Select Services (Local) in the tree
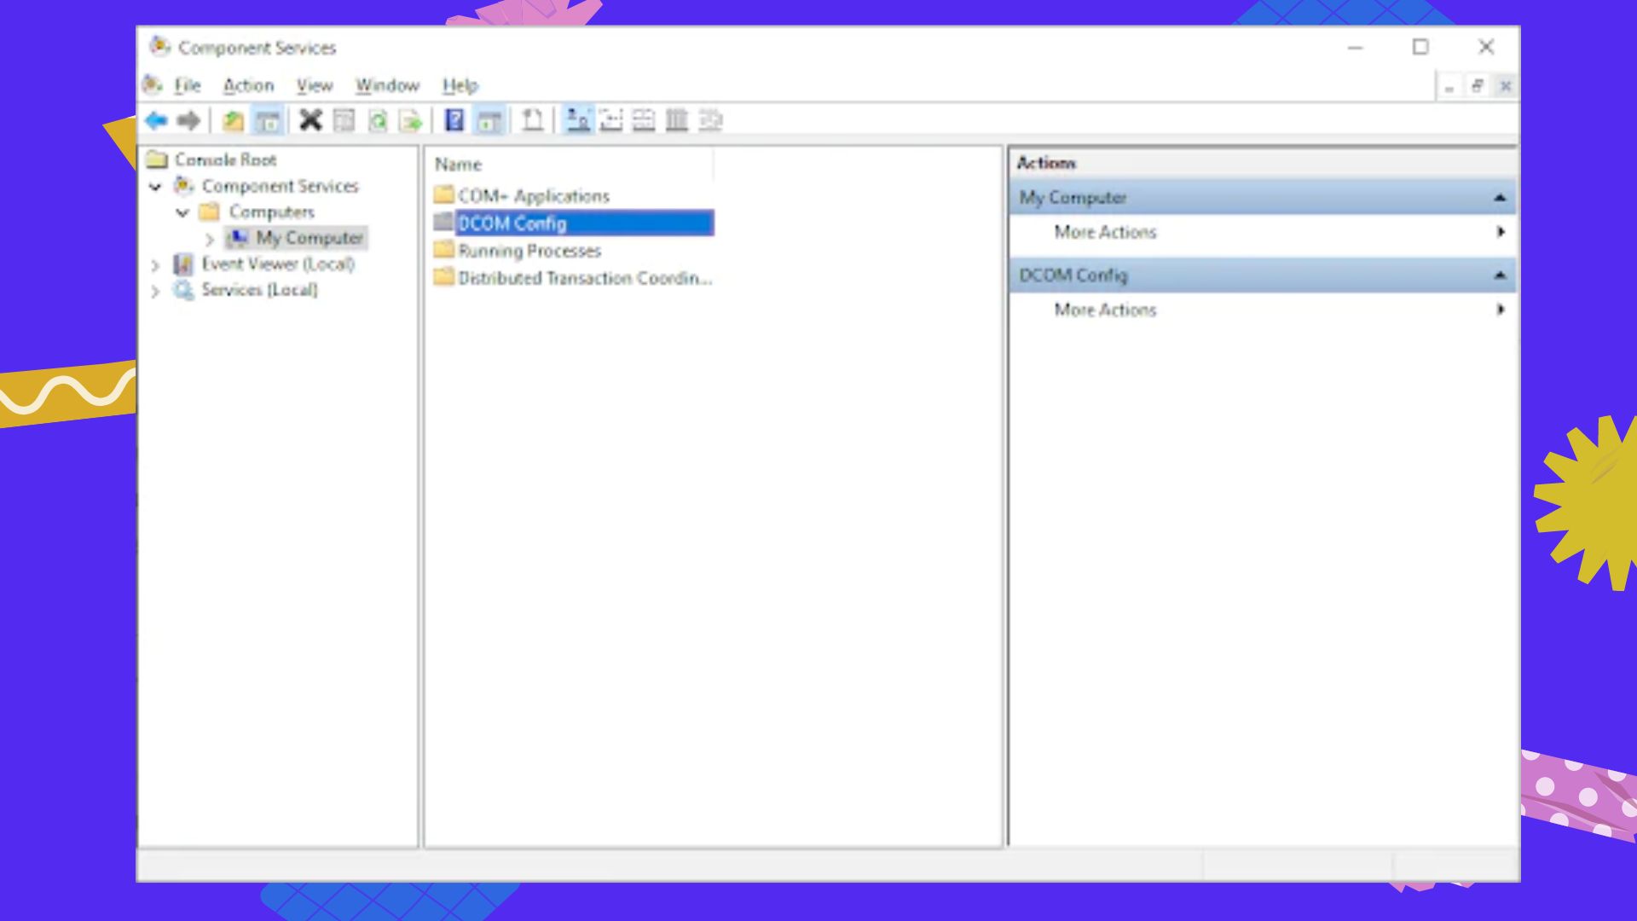This screenshot has height=921, width=1637. point(259,290)
